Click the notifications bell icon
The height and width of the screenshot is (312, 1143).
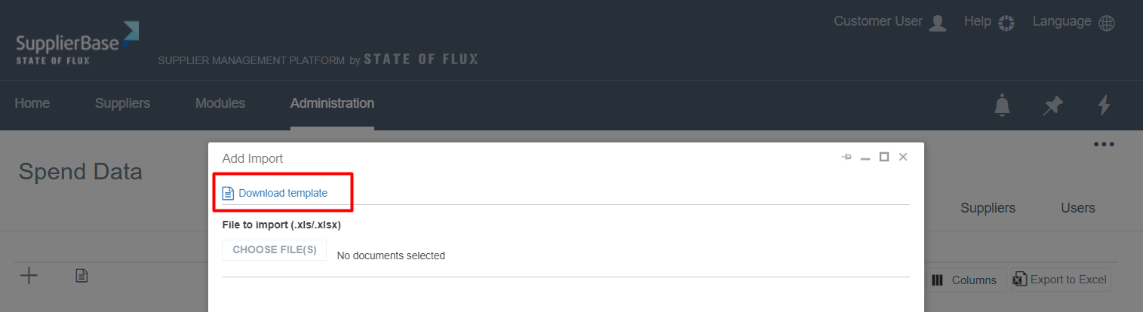pos(1002,105)
